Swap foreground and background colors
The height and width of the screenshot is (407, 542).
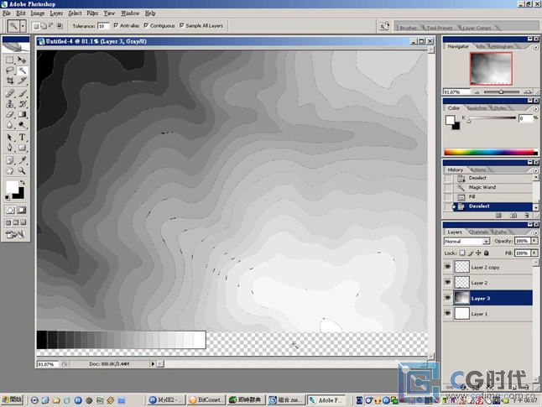point(23,182)
